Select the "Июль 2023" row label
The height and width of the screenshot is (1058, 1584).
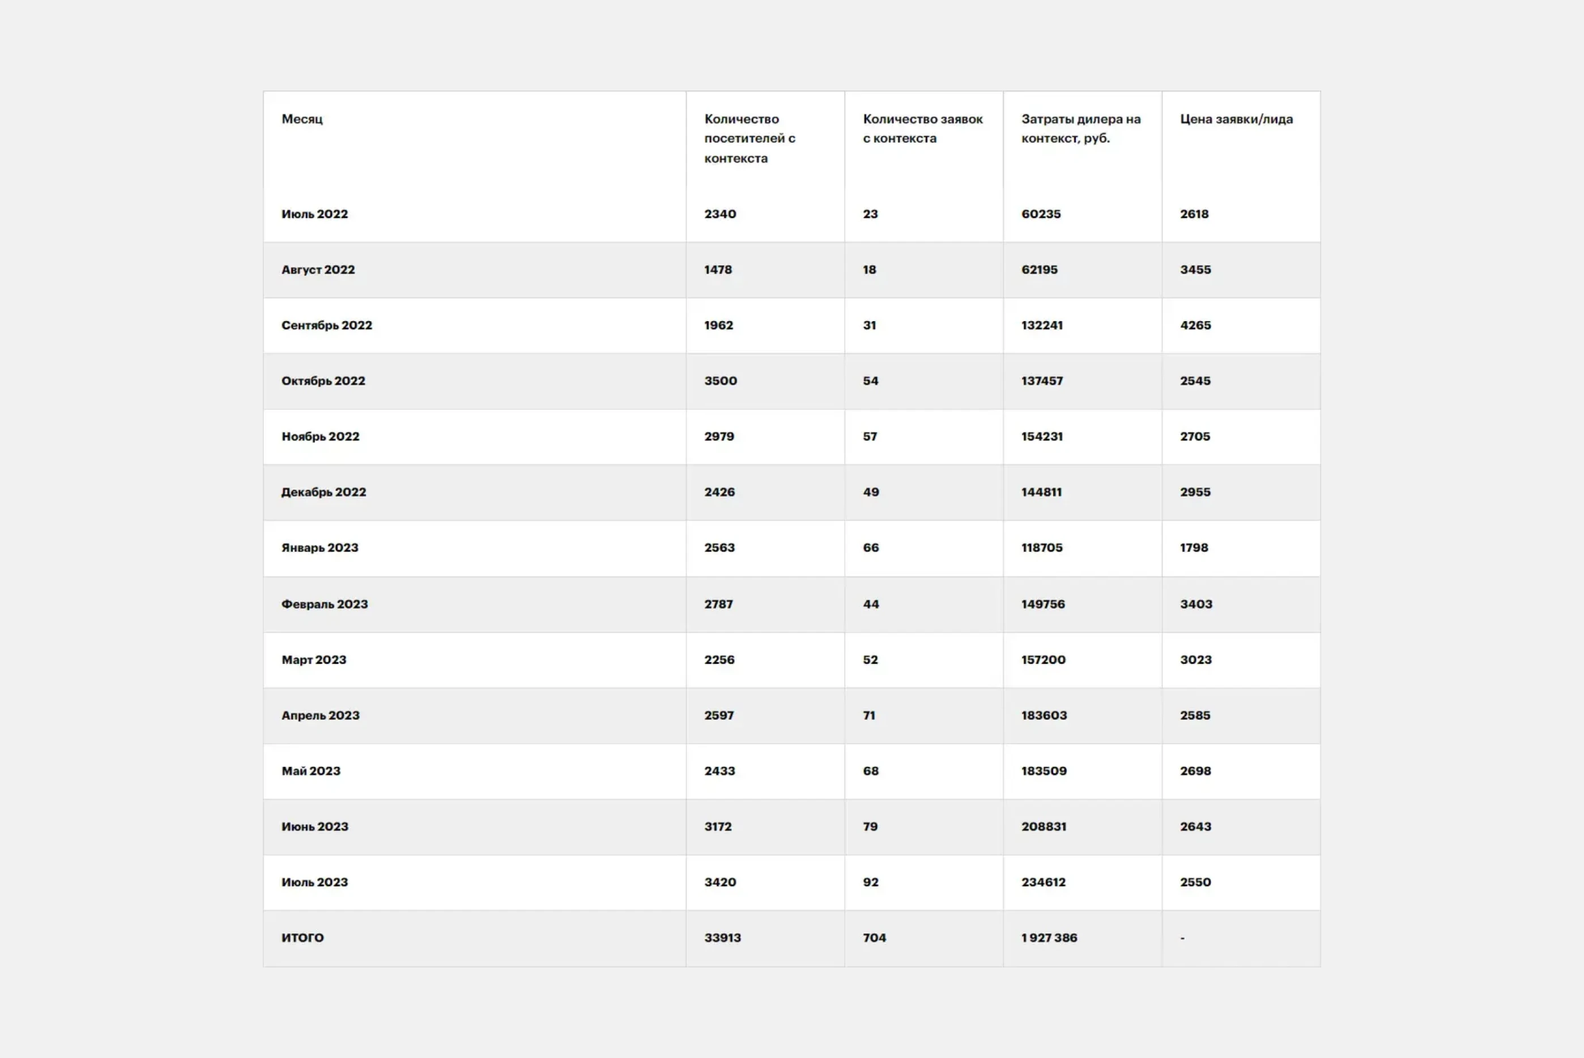click(314, 882)
